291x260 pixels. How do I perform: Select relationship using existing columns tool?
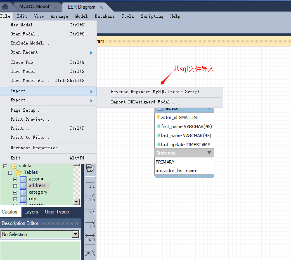[90, 253]
